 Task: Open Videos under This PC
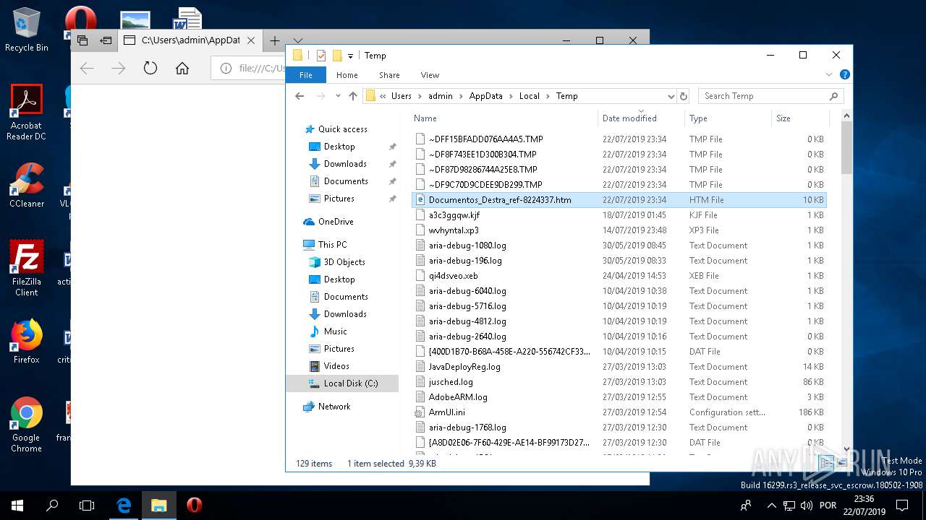[x=336, y=366]
